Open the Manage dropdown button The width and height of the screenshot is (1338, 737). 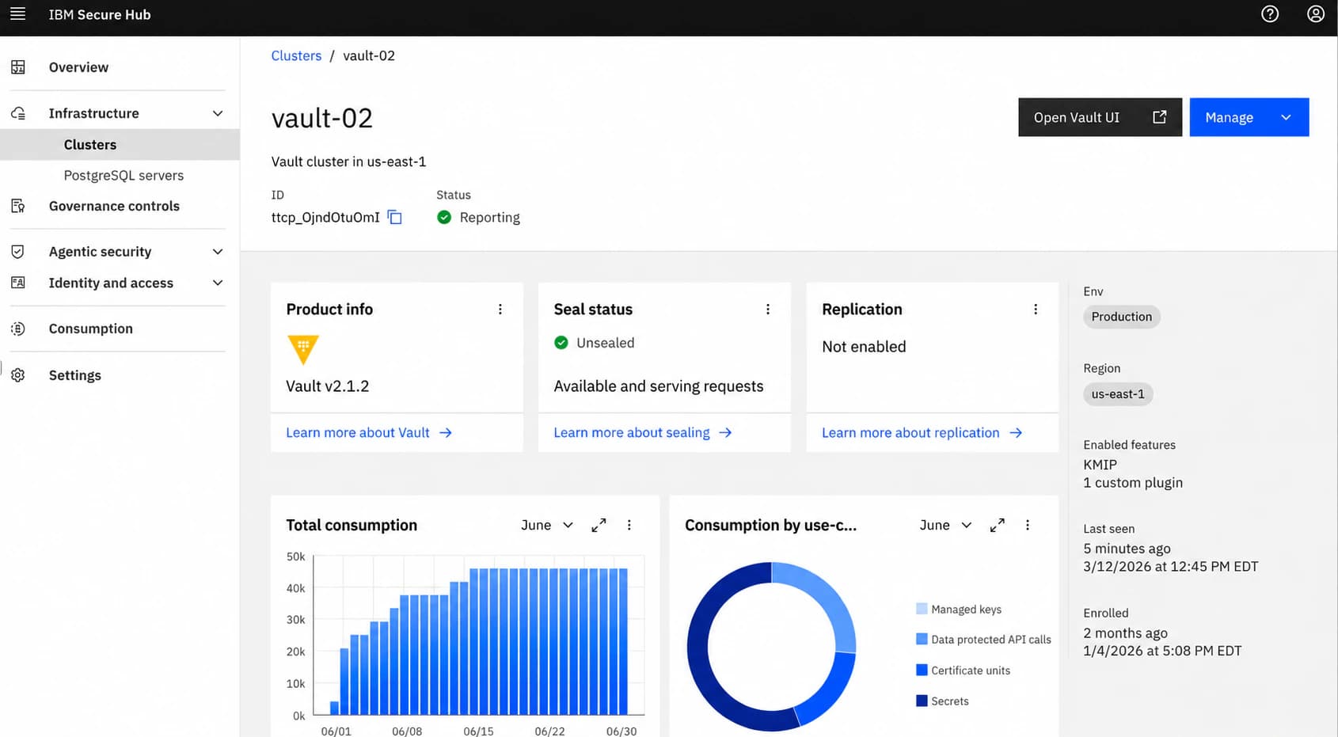point(1249,117)
